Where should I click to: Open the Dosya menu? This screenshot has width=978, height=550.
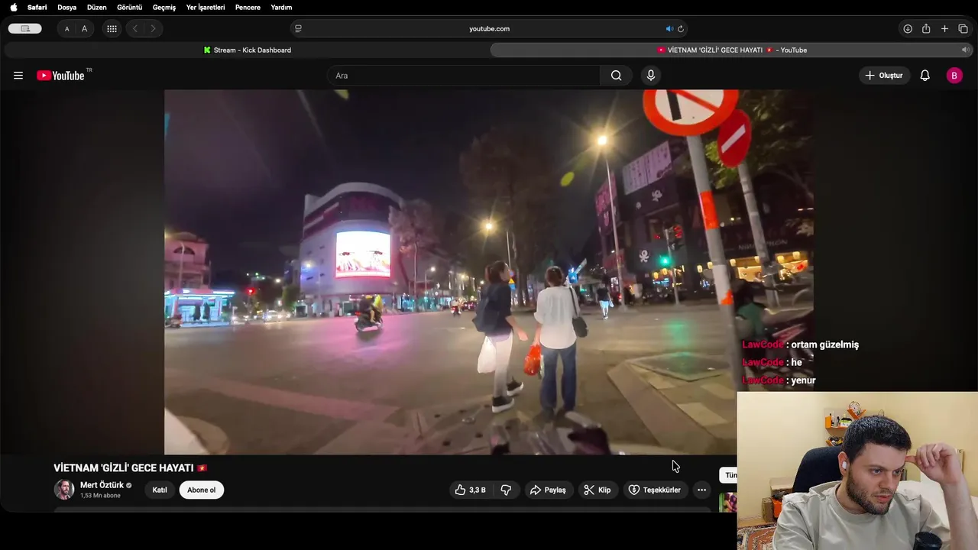pos(66,7)
